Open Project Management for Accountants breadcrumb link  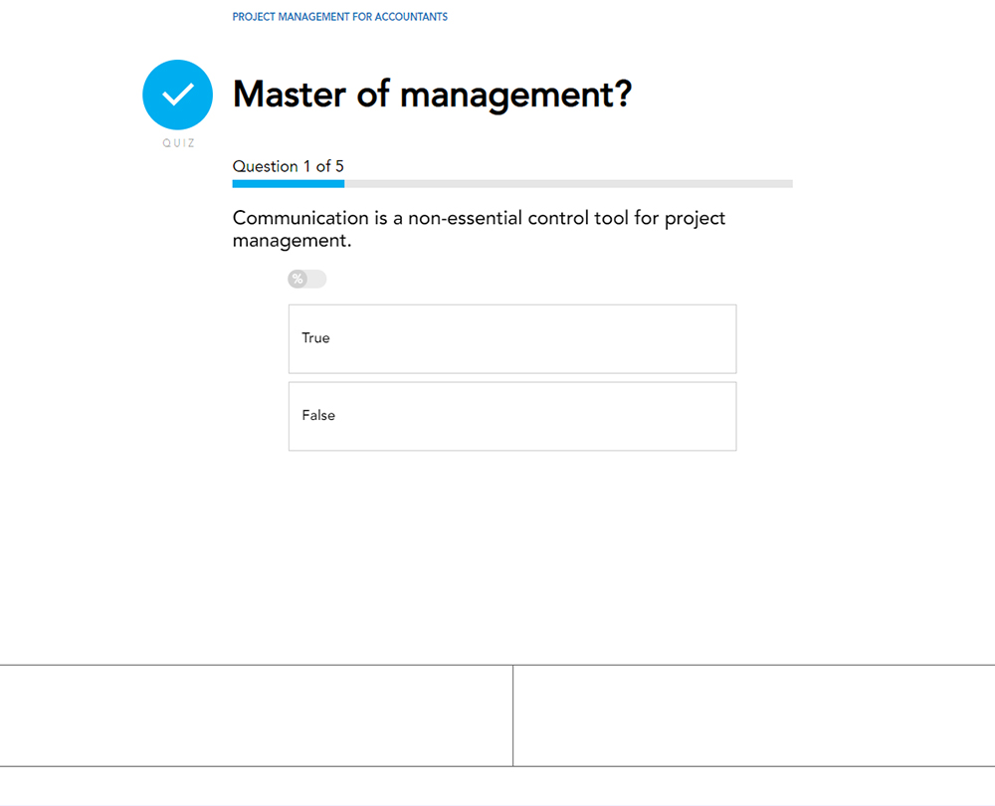[x=339, y=17]
